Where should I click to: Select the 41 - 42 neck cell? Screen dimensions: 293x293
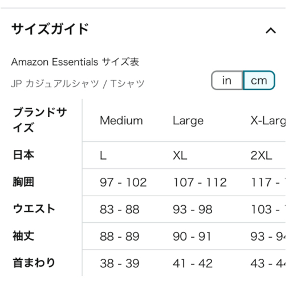click(x=193, y=263)
